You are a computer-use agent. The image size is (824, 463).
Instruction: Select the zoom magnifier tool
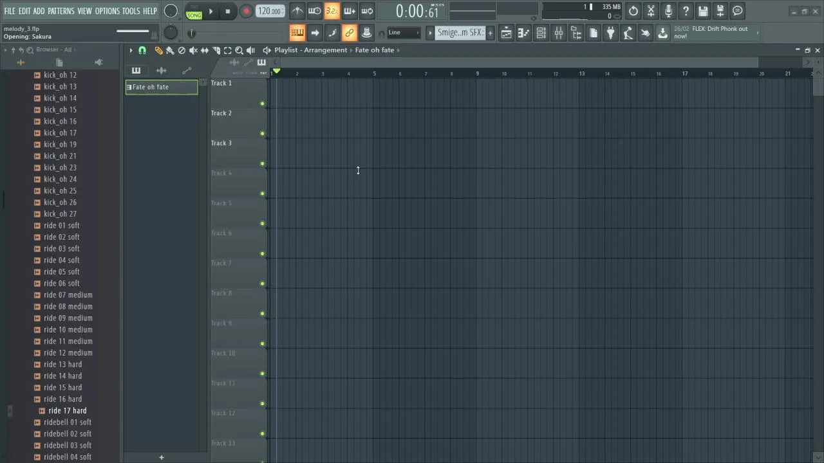[x=239, y=50]
